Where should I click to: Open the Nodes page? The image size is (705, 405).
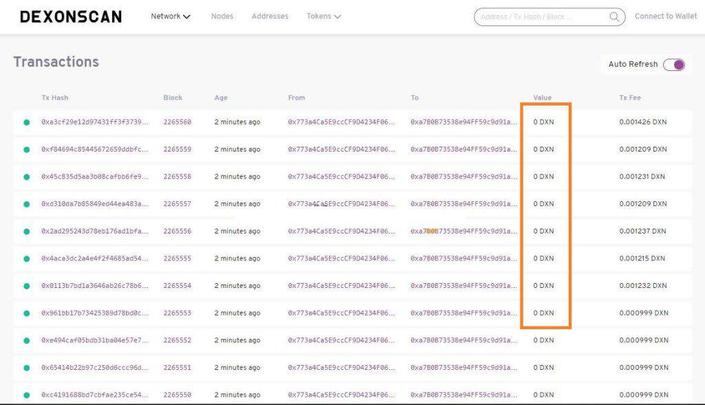point(222,16)
